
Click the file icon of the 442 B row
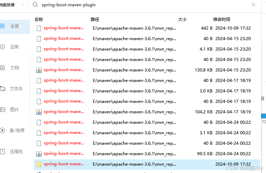[x=39, y=28]
